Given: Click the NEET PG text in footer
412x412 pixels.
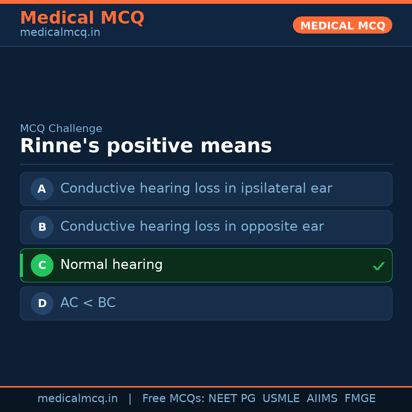Looking at the screenshot, I should click(232, 399).
